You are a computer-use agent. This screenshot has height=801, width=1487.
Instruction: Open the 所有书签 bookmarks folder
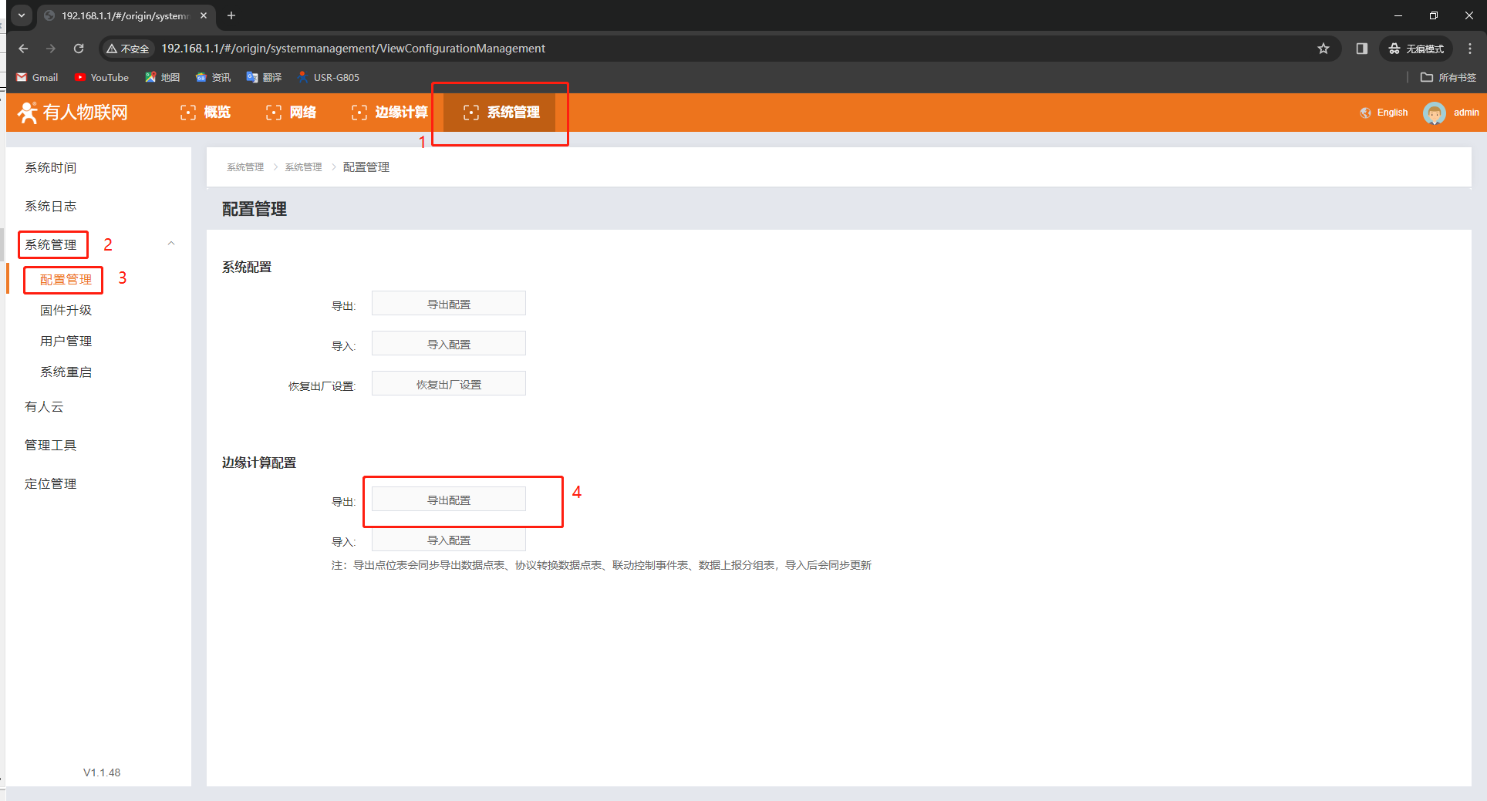coord(1448,77)
